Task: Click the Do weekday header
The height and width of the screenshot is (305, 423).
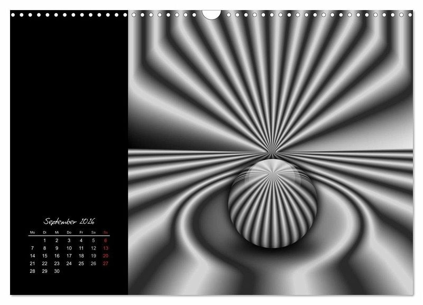Action: point(69,233)
